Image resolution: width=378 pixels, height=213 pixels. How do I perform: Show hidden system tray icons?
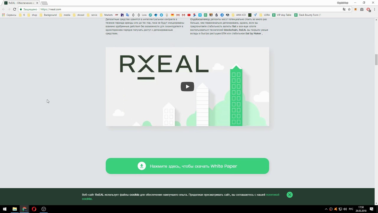pyautogui.click(x=326, y=209)
